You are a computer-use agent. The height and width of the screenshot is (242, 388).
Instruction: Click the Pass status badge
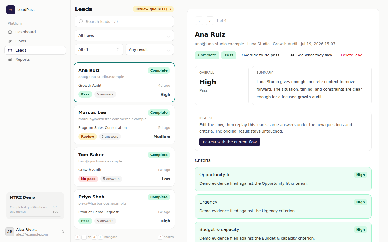[229, 55]
